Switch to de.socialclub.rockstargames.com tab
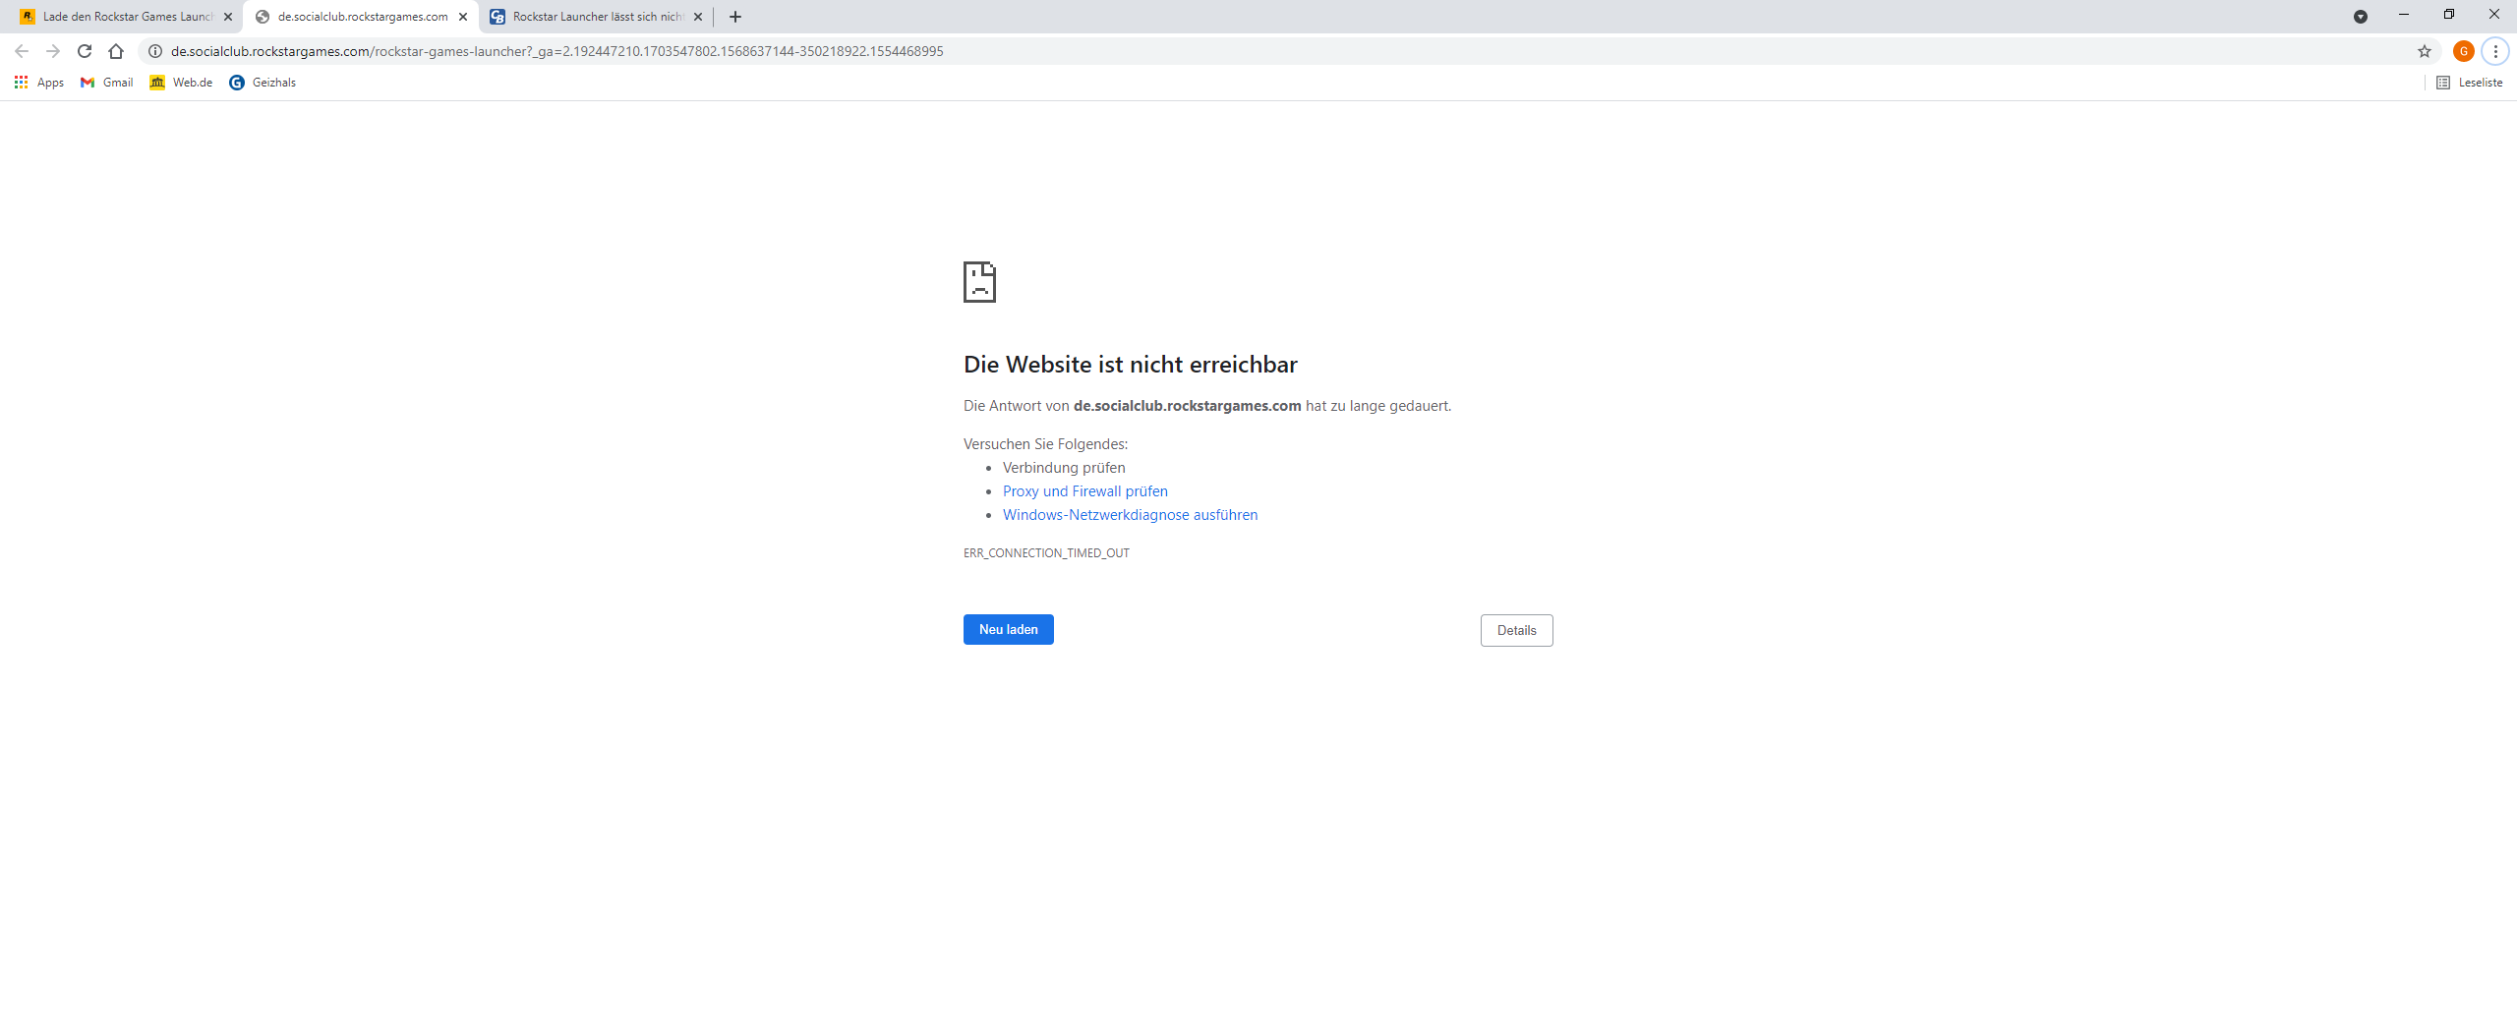The width and height of the screenshot is (2517, 1032). click(x=362, y=17)
